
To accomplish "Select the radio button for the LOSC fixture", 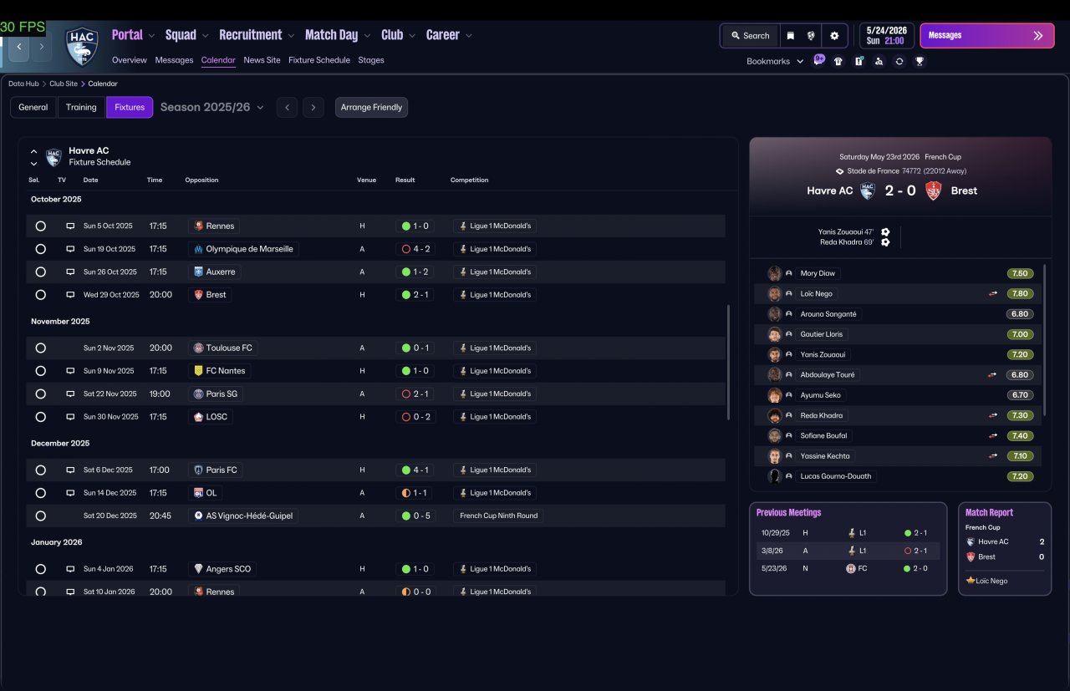I will (x=40, y=417).
